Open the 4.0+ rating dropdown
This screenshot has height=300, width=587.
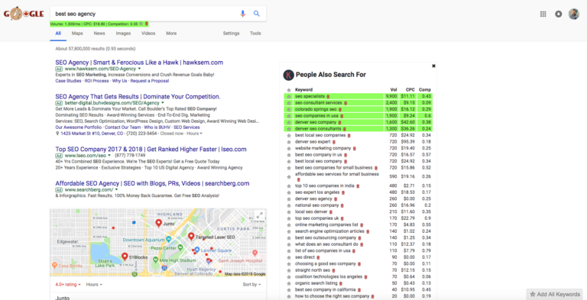click(68, 284)
